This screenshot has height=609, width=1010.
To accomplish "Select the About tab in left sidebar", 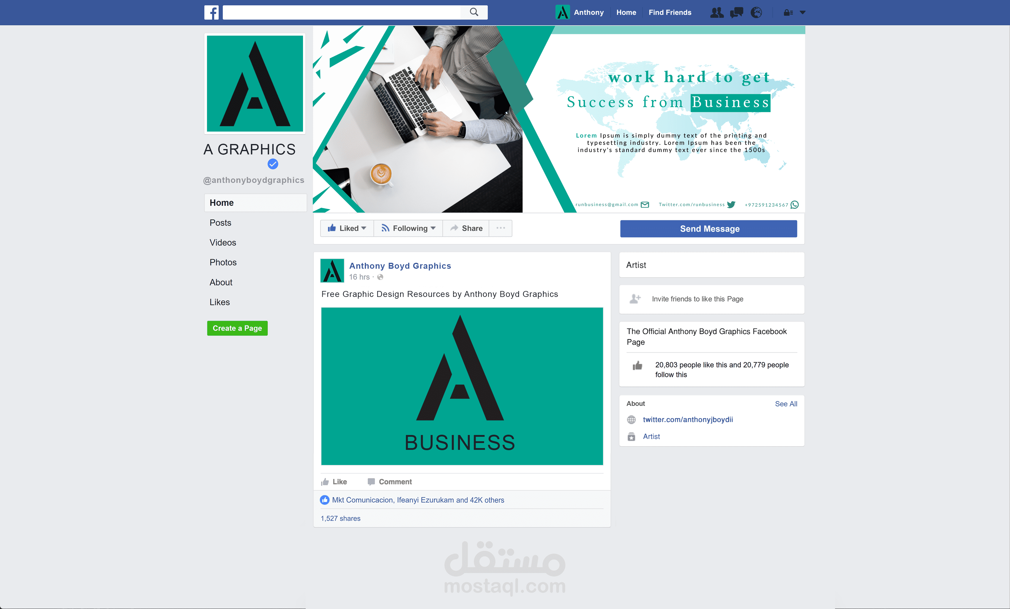I will pos(220,282).
